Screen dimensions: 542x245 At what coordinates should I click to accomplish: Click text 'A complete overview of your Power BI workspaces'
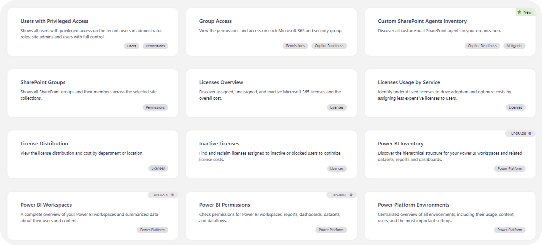(89, 218)
